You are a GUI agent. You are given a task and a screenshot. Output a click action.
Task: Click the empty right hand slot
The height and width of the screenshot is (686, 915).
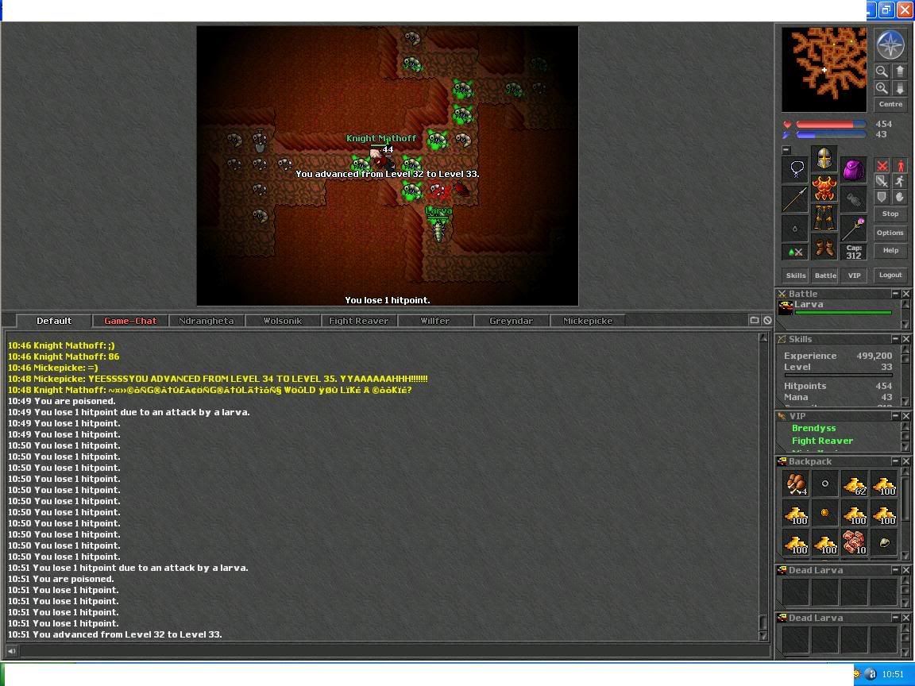tap(853, 199)
